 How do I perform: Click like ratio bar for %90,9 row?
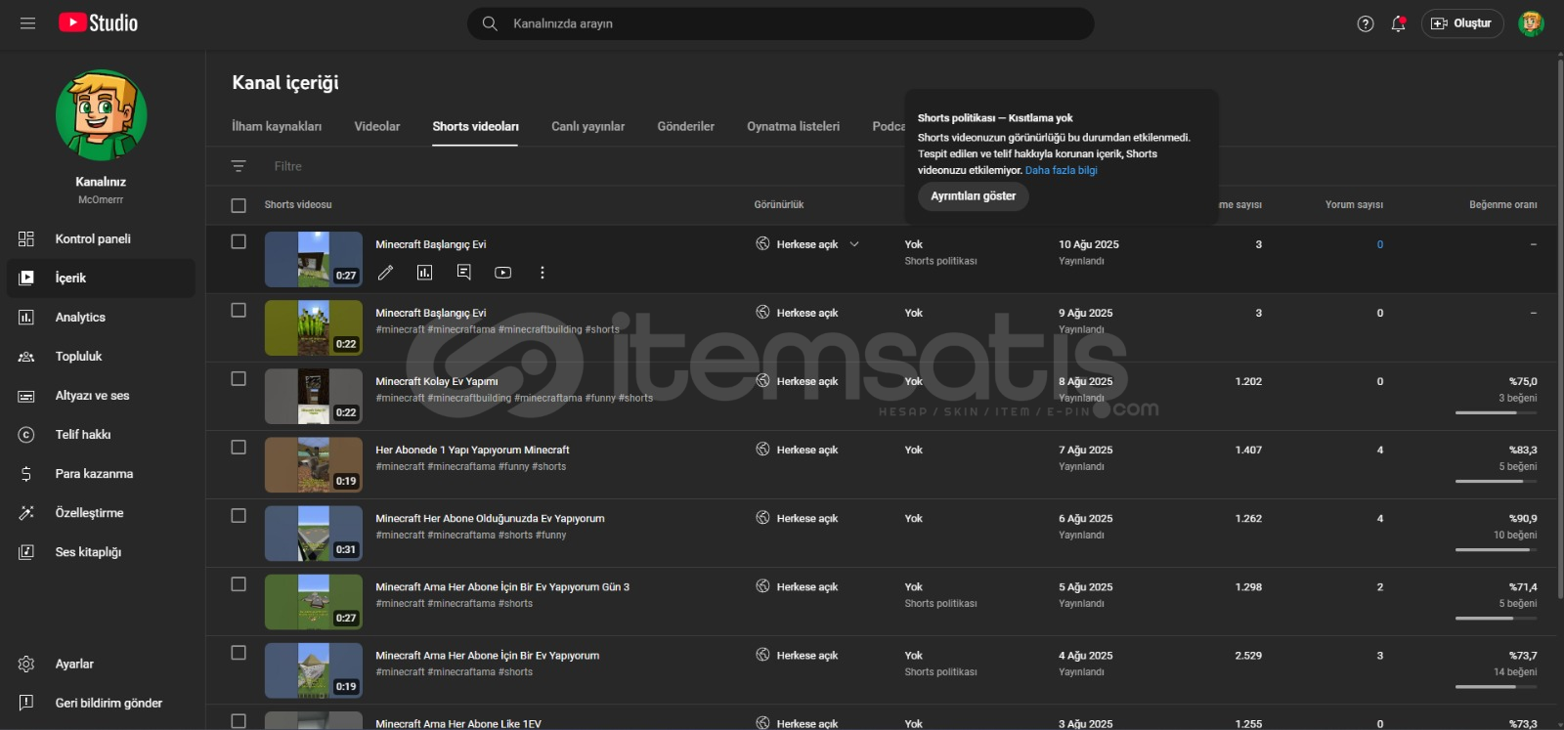(1496, 549)
